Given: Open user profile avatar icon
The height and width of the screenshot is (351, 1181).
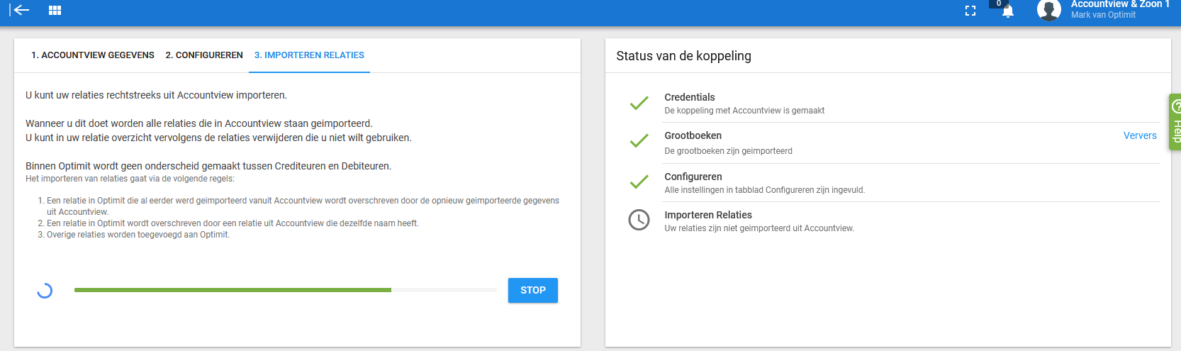Looking at the screenshot, I should tap(1048, 10).
